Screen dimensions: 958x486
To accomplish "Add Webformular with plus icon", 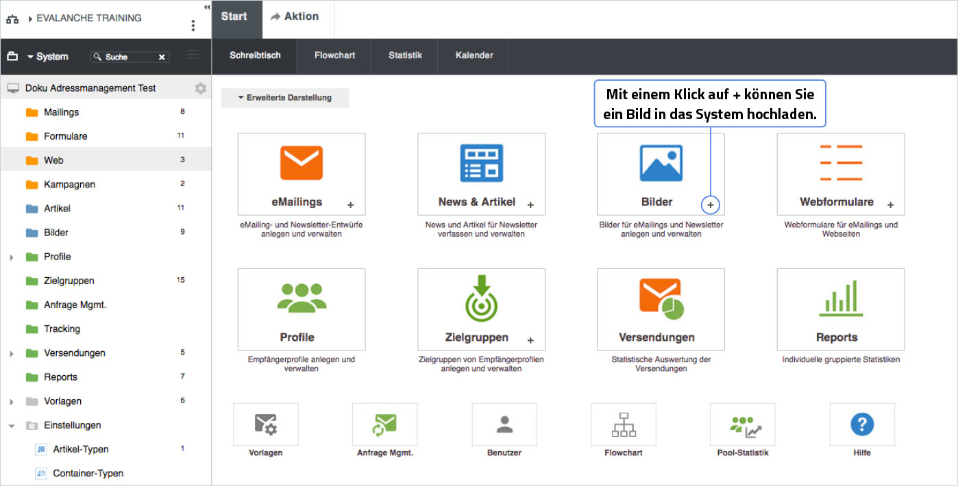I will [x=890, y=205].
